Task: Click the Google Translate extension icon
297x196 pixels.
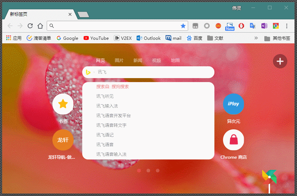Action: coord(253,26)
